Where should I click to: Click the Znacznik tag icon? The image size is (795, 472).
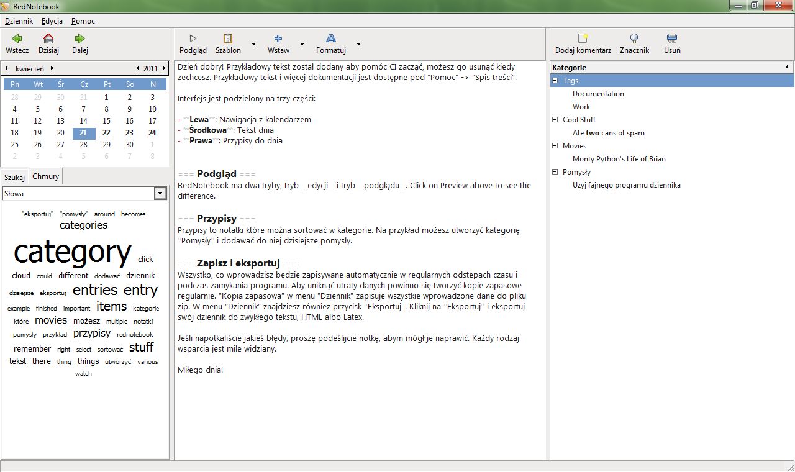(x=634, y=43)
